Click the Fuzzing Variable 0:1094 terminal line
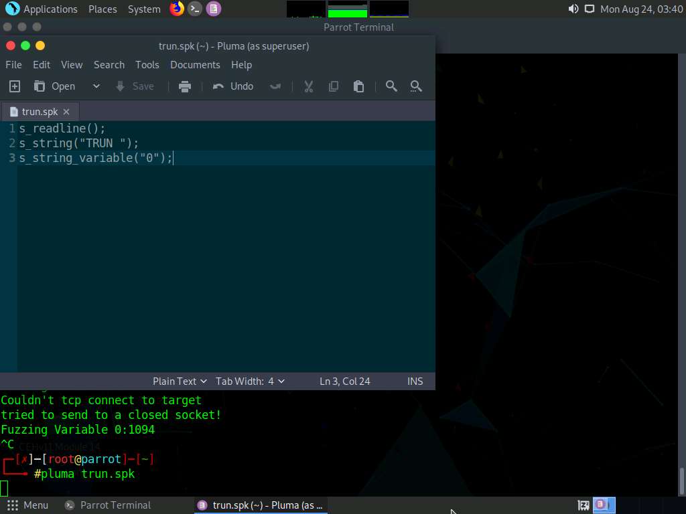Screen dimensions: 686x514 coord(78,430)
